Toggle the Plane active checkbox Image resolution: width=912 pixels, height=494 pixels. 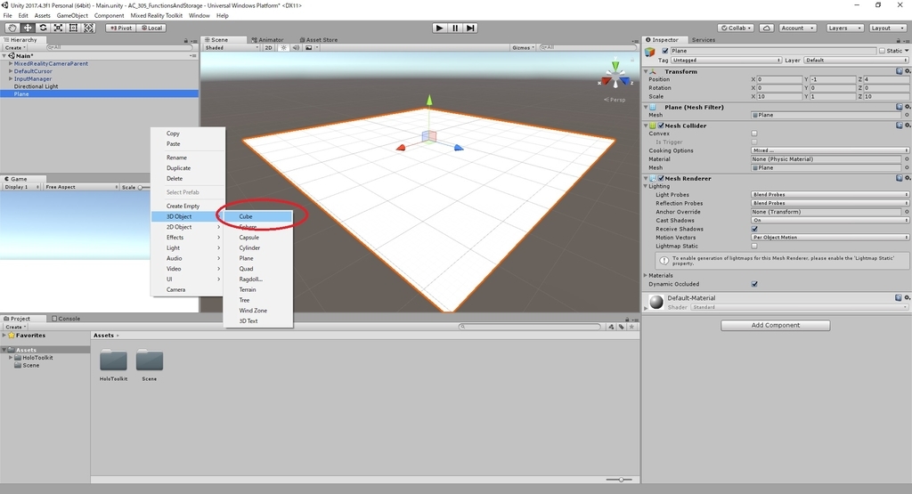[665, 51]
